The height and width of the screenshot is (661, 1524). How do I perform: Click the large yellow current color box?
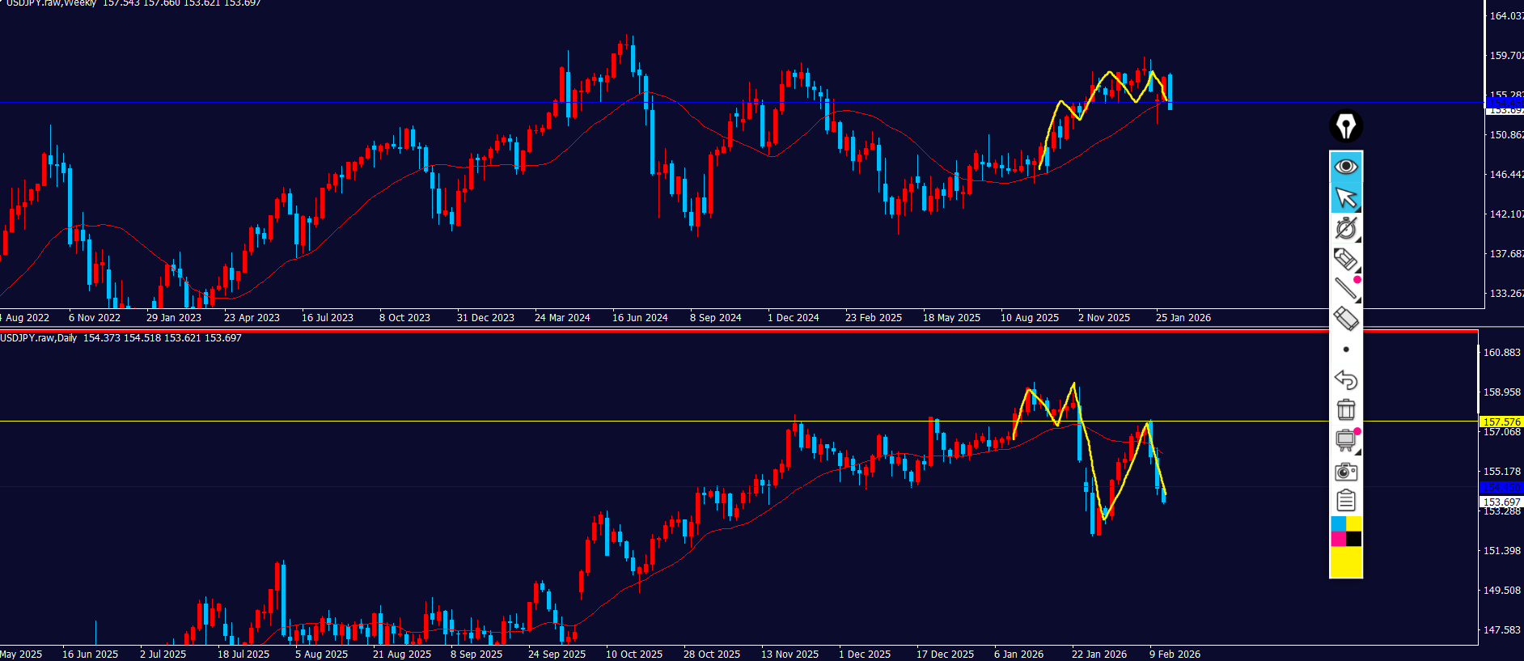(x=1346, y=561)
